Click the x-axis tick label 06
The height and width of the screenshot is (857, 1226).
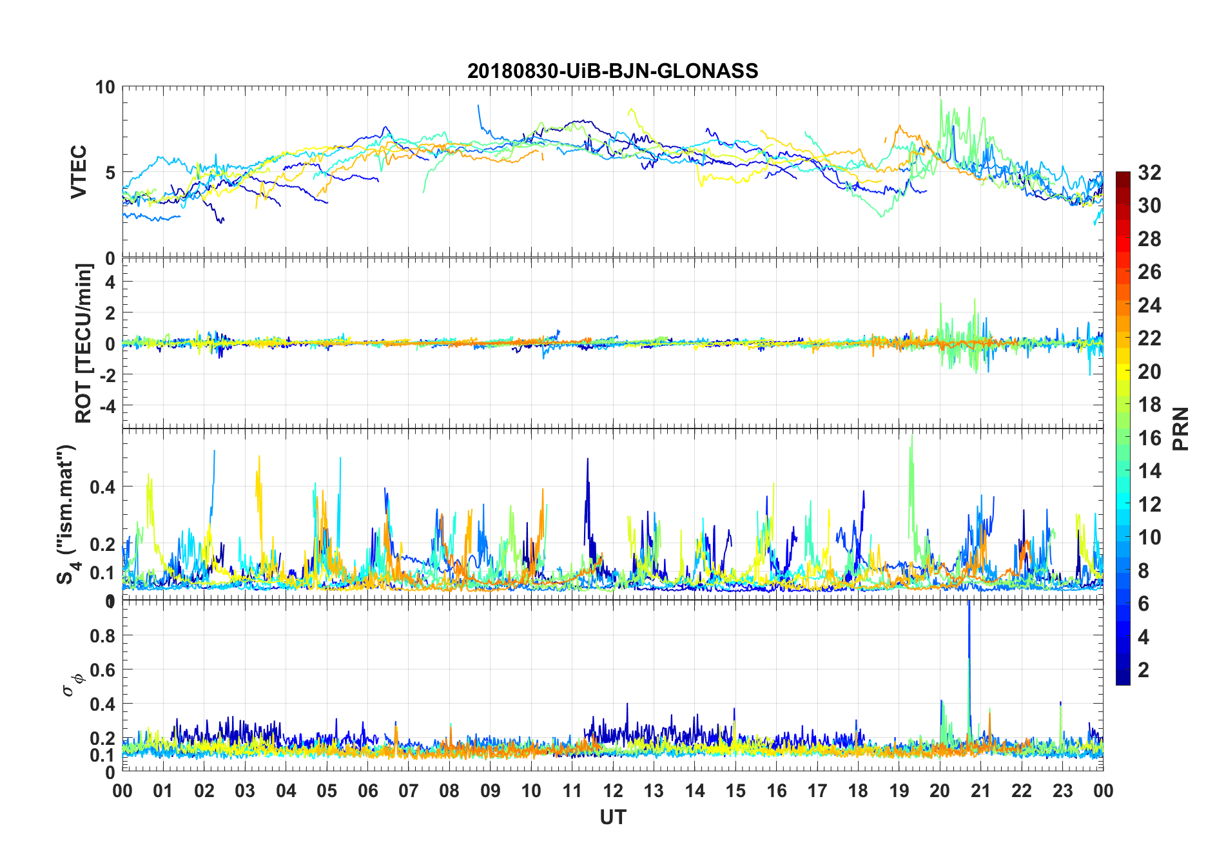click(367, 791)
